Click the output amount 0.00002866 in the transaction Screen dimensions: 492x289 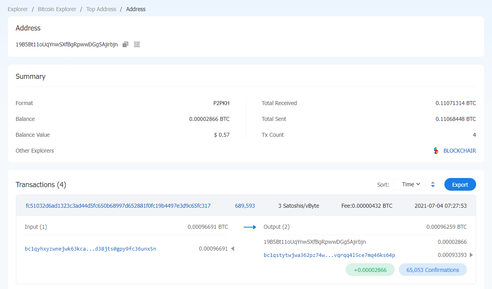pyautogui.click(x=452, y=242)
